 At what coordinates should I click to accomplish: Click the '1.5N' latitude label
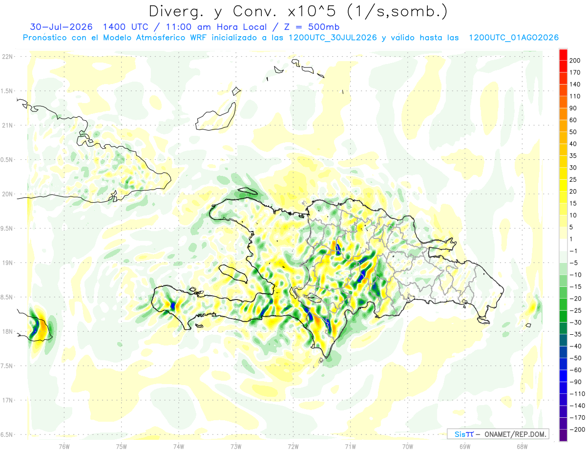[x=7, y=91]
